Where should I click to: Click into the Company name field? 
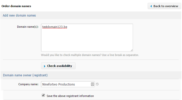tap(68, 84)
